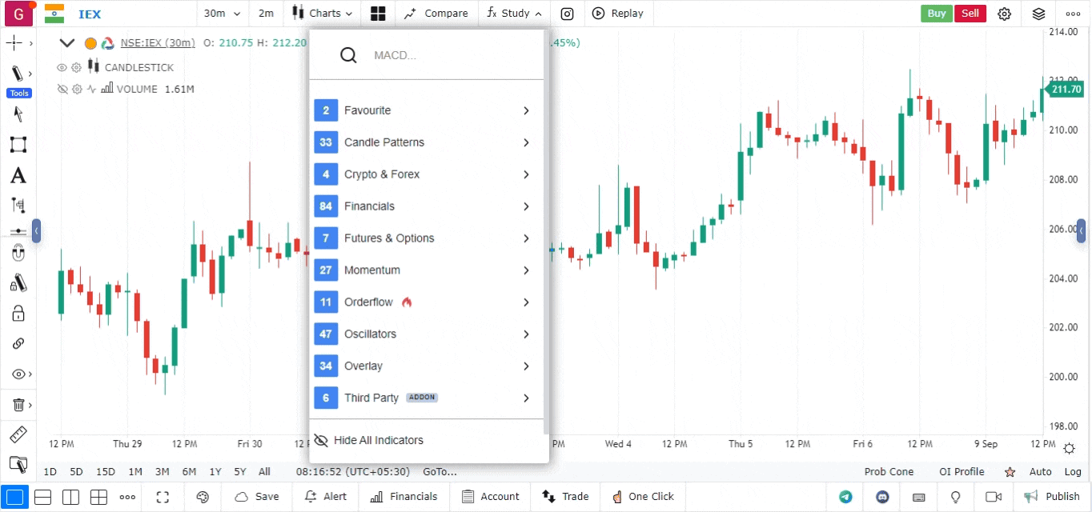Toggle Log scale on price axis
The image size is (1092, 512).
(1073, 472)
